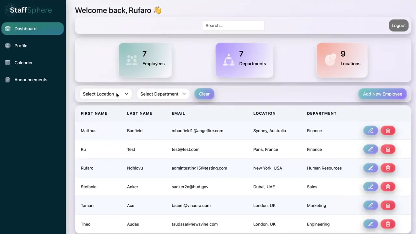This screenshot has width=416, height=234.
Task: Open the Select Location dropdown
Action: [x=106, y=94]
